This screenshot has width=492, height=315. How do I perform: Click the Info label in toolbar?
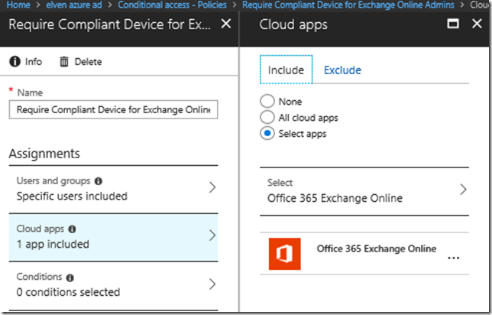[34, 62]
